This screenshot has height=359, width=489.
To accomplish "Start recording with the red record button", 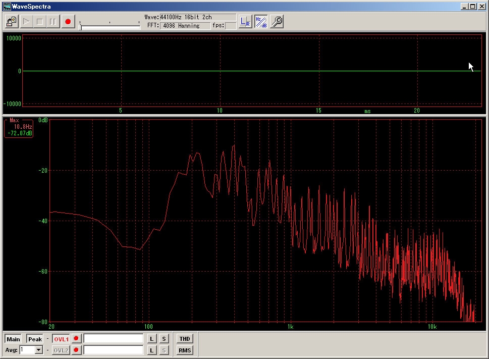I will (x=68, y=22).
